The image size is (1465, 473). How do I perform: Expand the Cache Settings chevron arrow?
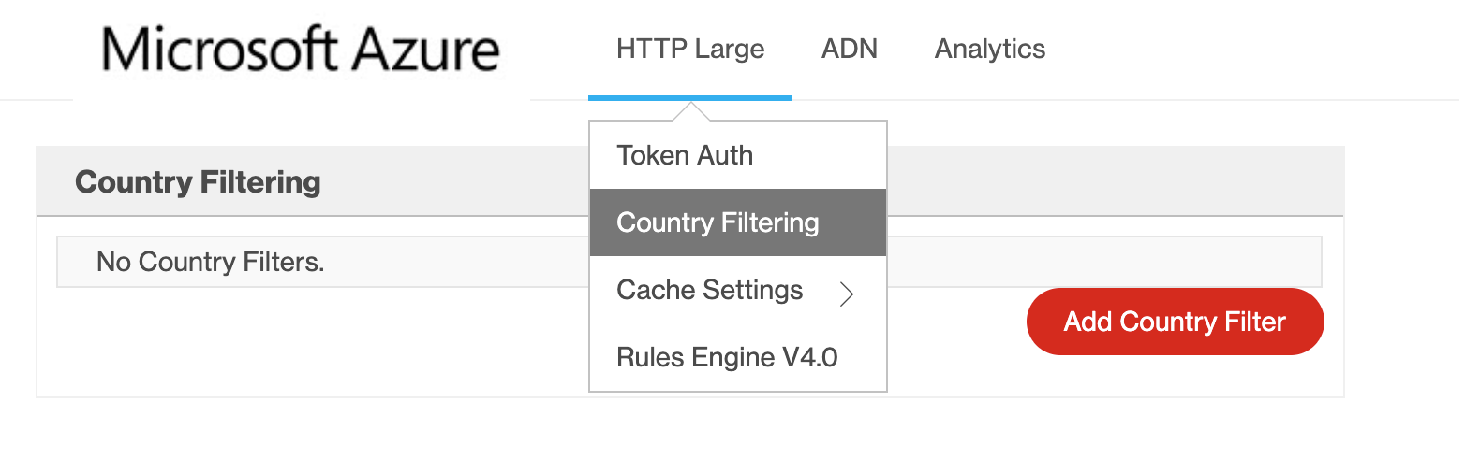pyautogui.click(x=847, y=294)
